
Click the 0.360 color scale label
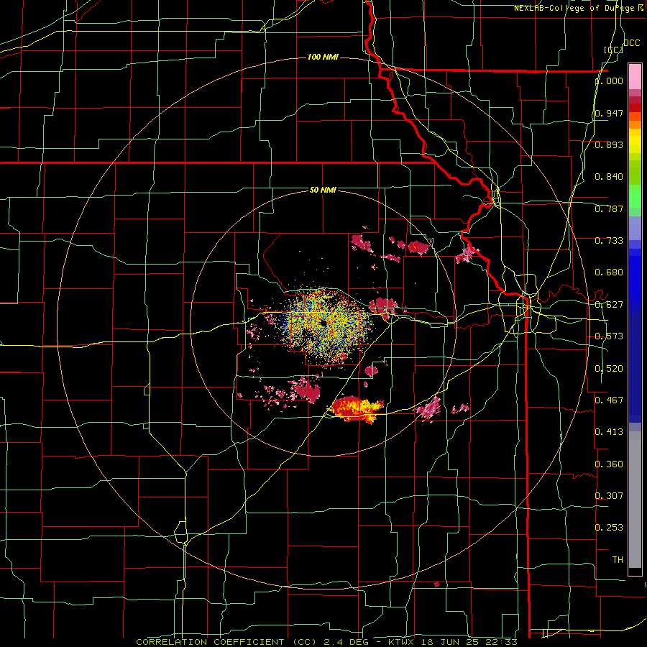tap(609, 464)
